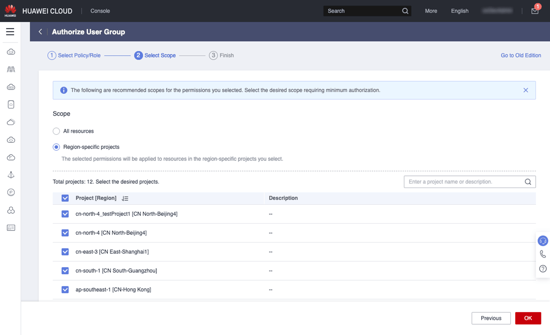Click the search magnifier icon in top bar
Image resolution: width=550 pixels, height=335 pixels.
click(x=405, y=11)
